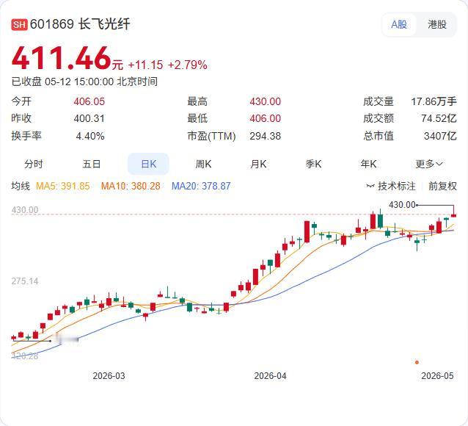Screen dimensions: 468x426
Task: Click the 总市值 value 3407亿
Action: pos(440,137)
